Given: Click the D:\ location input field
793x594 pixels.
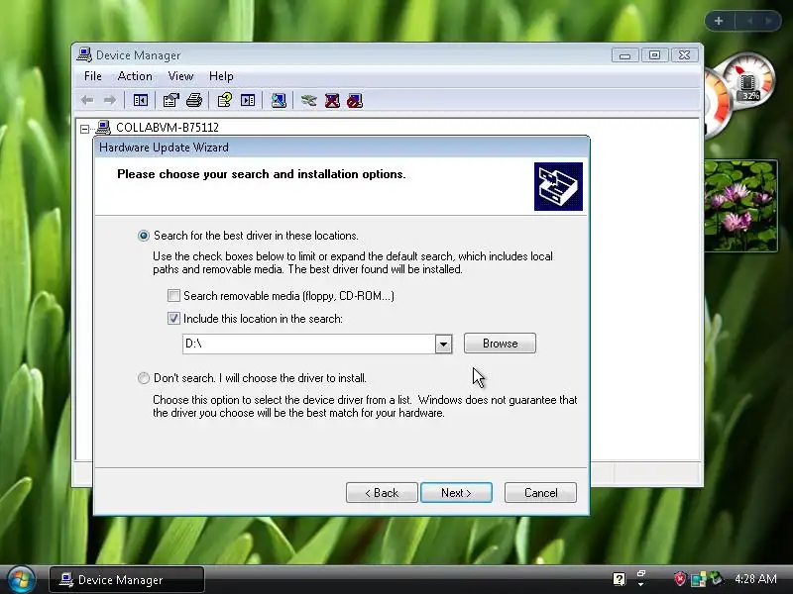Looking at the screenshot, I should (x=308, y=344).
